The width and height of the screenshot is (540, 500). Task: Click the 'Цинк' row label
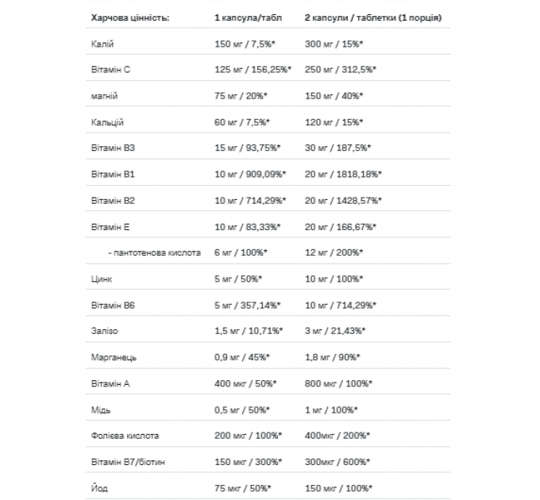[102, 279]
